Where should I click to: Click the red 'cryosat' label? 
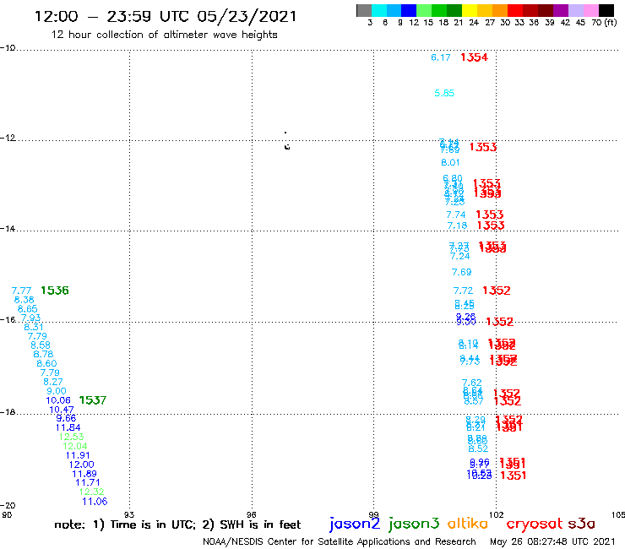535,524
